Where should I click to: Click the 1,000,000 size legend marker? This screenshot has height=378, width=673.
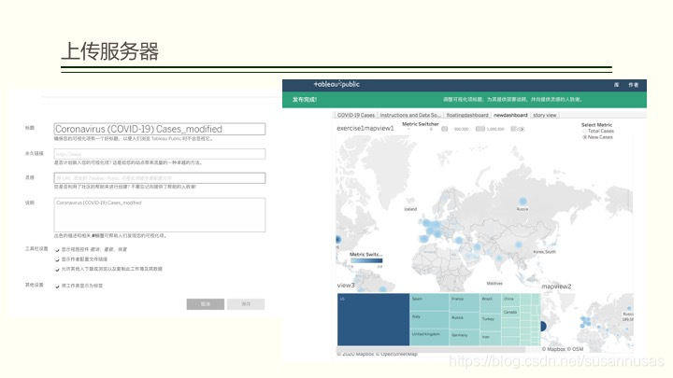tap(491, 129)
